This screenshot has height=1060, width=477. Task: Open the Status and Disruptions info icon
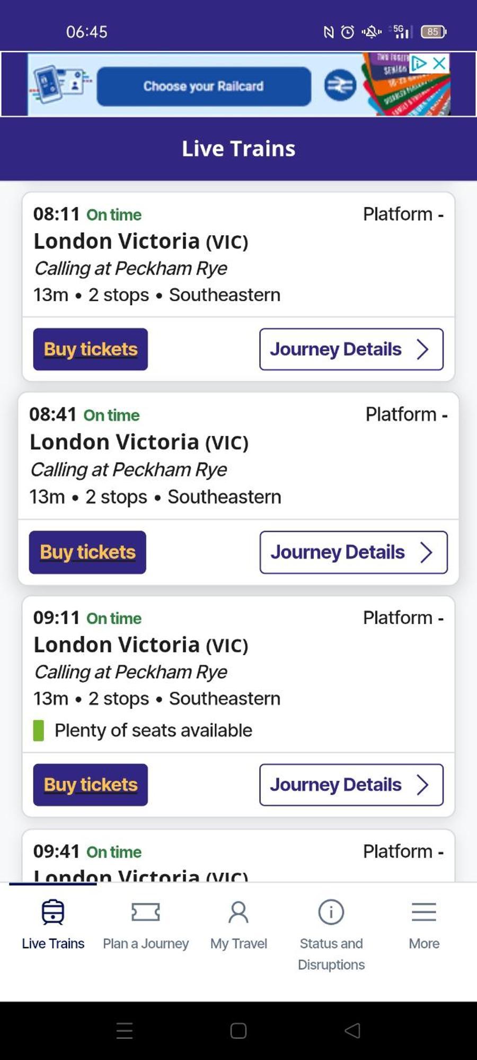(331, 912)
